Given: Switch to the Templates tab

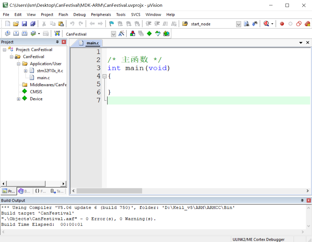Looking at the screenshot, I should pyautogui.click(x=57, y=191).
